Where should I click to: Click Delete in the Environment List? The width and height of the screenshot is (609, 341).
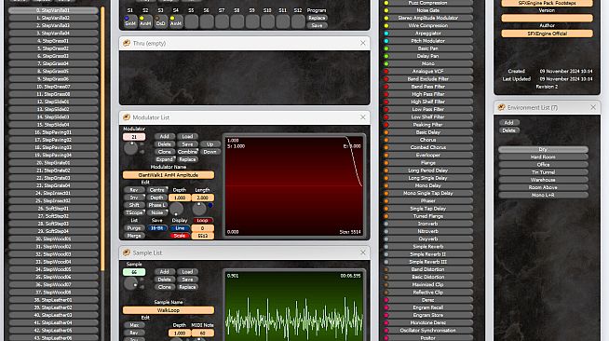(x=508, y=130)
